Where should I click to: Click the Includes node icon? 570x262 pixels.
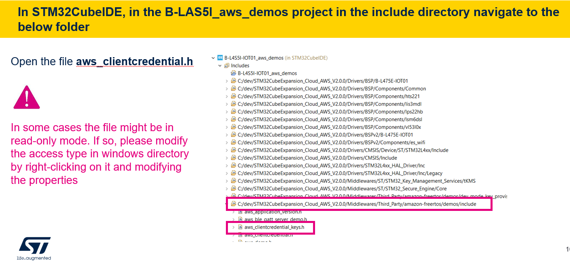tap(227, 65)
